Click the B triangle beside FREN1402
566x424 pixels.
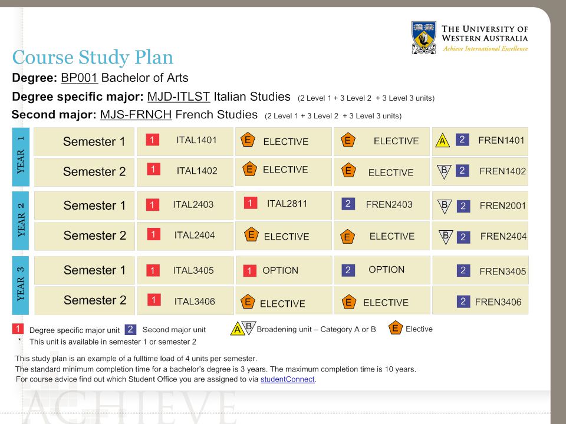tap(444, 171)
